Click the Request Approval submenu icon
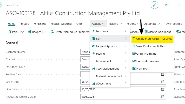The width and height of the screenshot is (185, 104). point(93,46)
